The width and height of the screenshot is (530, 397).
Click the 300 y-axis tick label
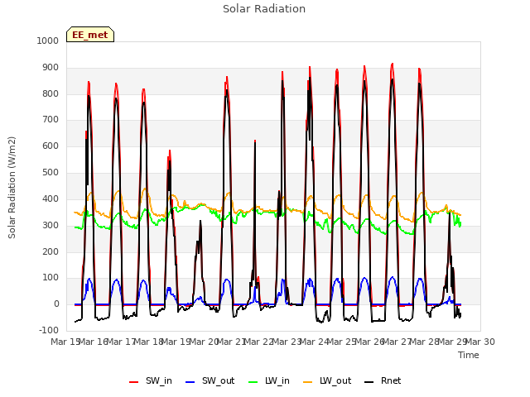coord(51,225)
